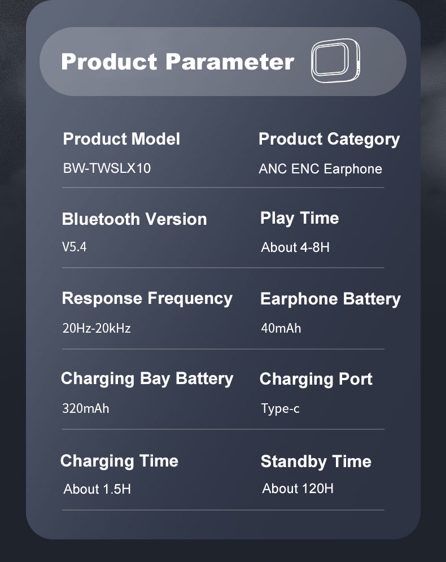
Task: Click the charging case icon
Action: click(335, 62)
